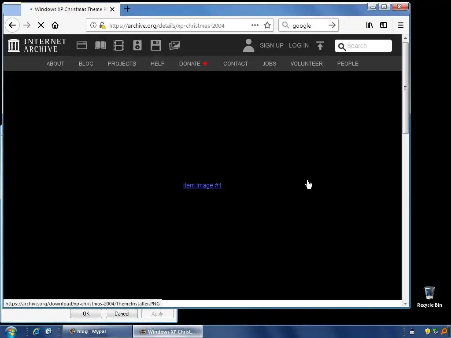Open the Audio speaker icon
Image resolution: width=451 pixels, height=338 pixels.
click(137, 45)
